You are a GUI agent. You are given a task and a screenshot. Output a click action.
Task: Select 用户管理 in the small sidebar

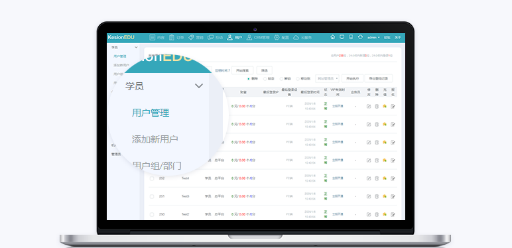point(120,56)
